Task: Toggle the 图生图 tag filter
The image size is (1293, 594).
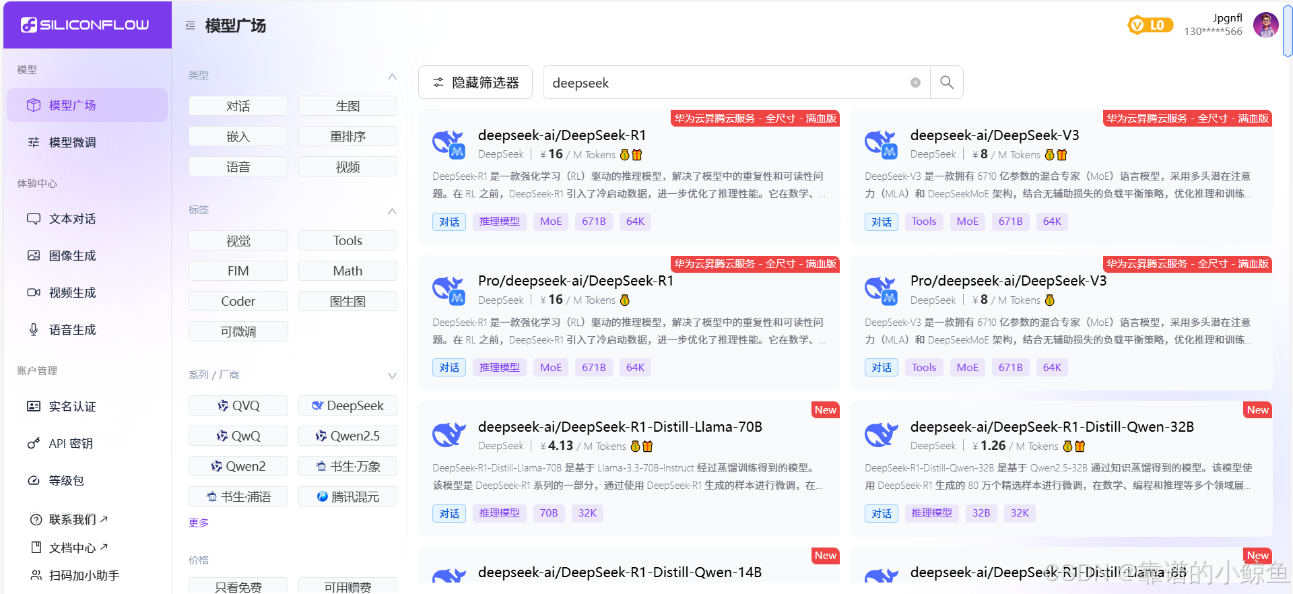Action: (347, 301)
